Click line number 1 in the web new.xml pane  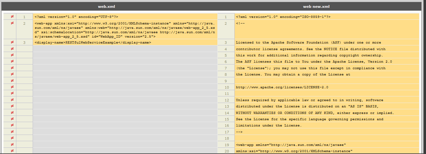[x=226, y=17]
